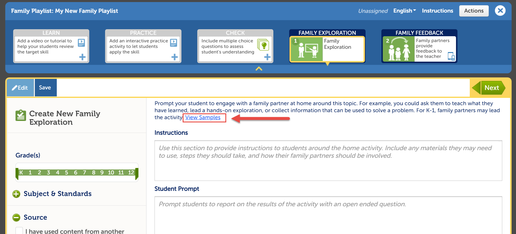Select the Family Exploration green thumbnail
This screenshot has height=234, width=516.
click(x=306, y=49)
